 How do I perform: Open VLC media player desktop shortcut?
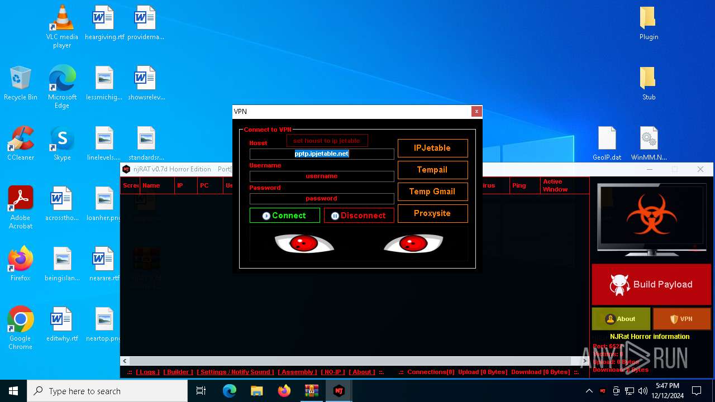coord(62,26)
